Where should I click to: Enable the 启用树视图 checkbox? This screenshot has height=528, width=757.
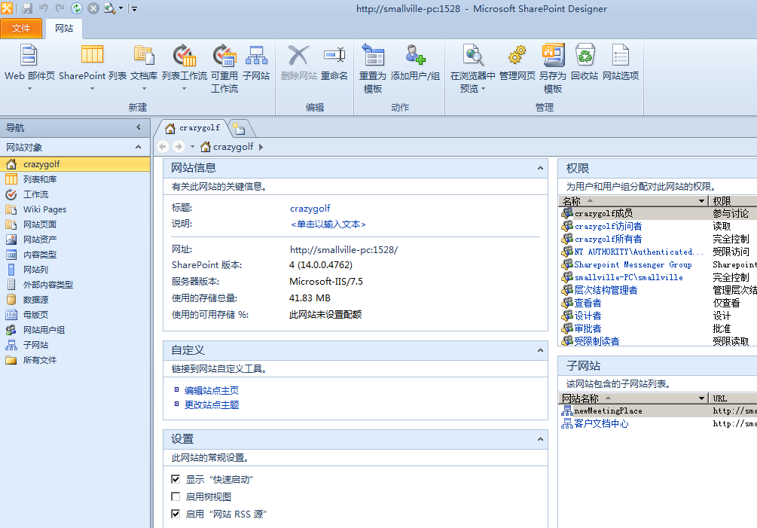pyautogui.click(x=176, y=496)
